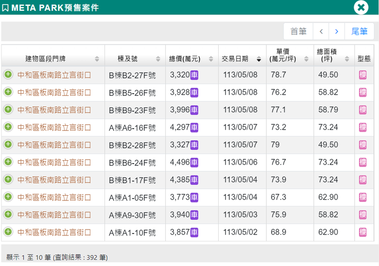Open address link in B棟B2-27F號 row
The width and height of the screenshot is (379, 266).
point(54,75)
